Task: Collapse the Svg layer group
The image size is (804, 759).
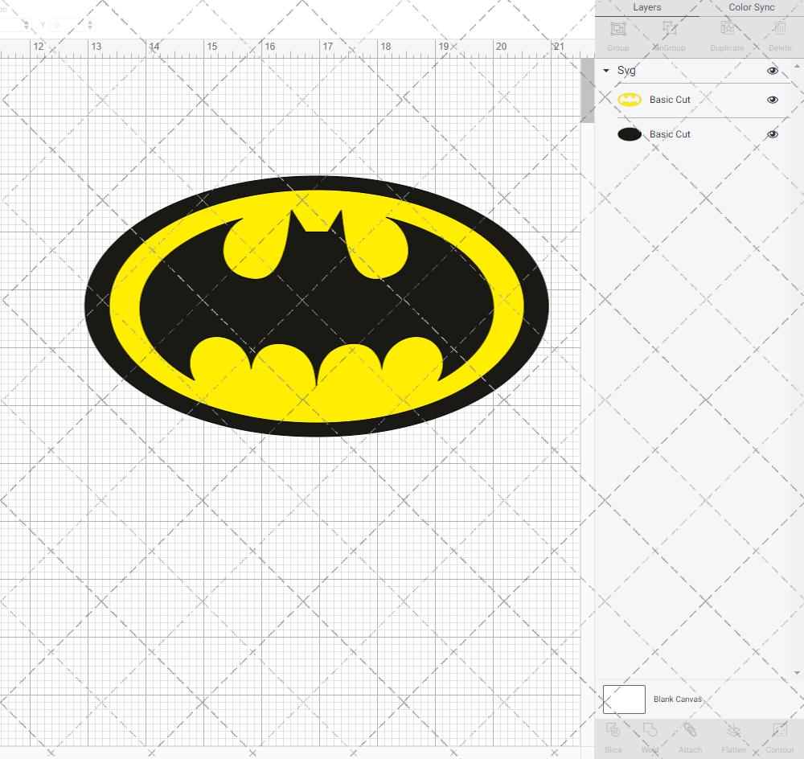Action: [605, 71]
